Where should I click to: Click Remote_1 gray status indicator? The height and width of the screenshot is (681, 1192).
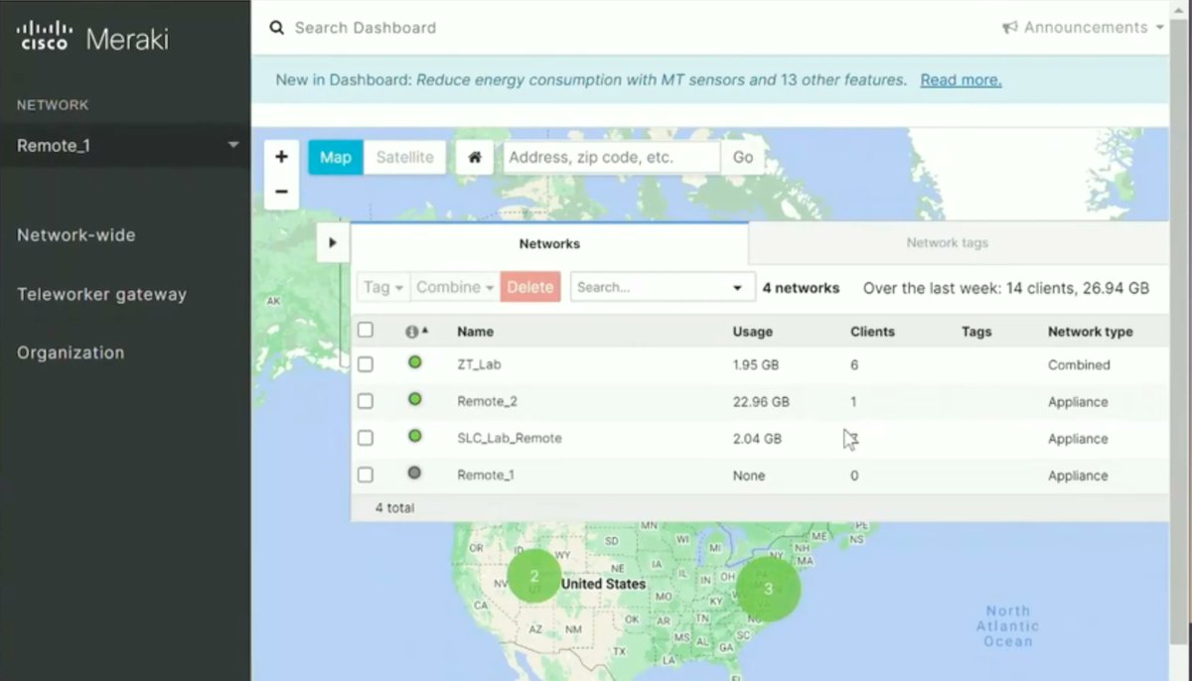(415, 473)
